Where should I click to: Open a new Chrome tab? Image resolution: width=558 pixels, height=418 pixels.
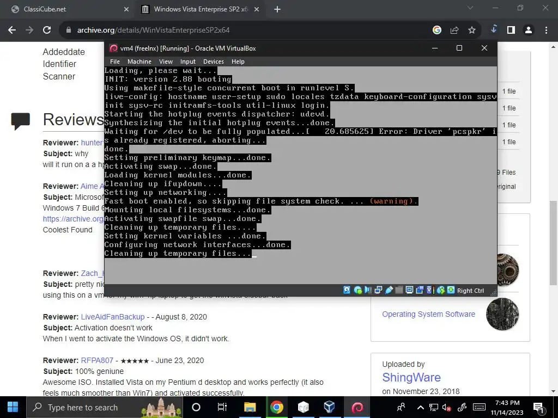coord(277,10)
